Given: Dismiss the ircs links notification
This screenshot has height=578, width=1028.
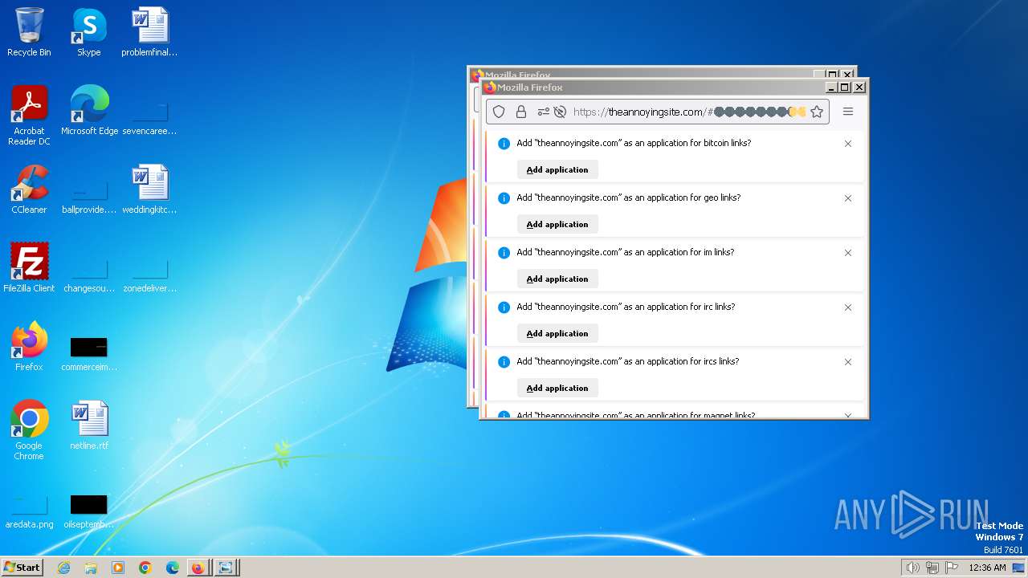Looking at the screenshot, I should pyautogui.click(x=848, y=362).
